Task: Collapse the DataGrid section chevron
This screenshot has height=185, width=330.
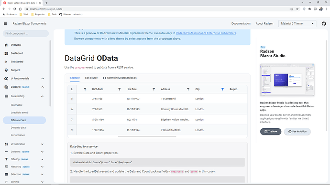Action: coord(43,87)
